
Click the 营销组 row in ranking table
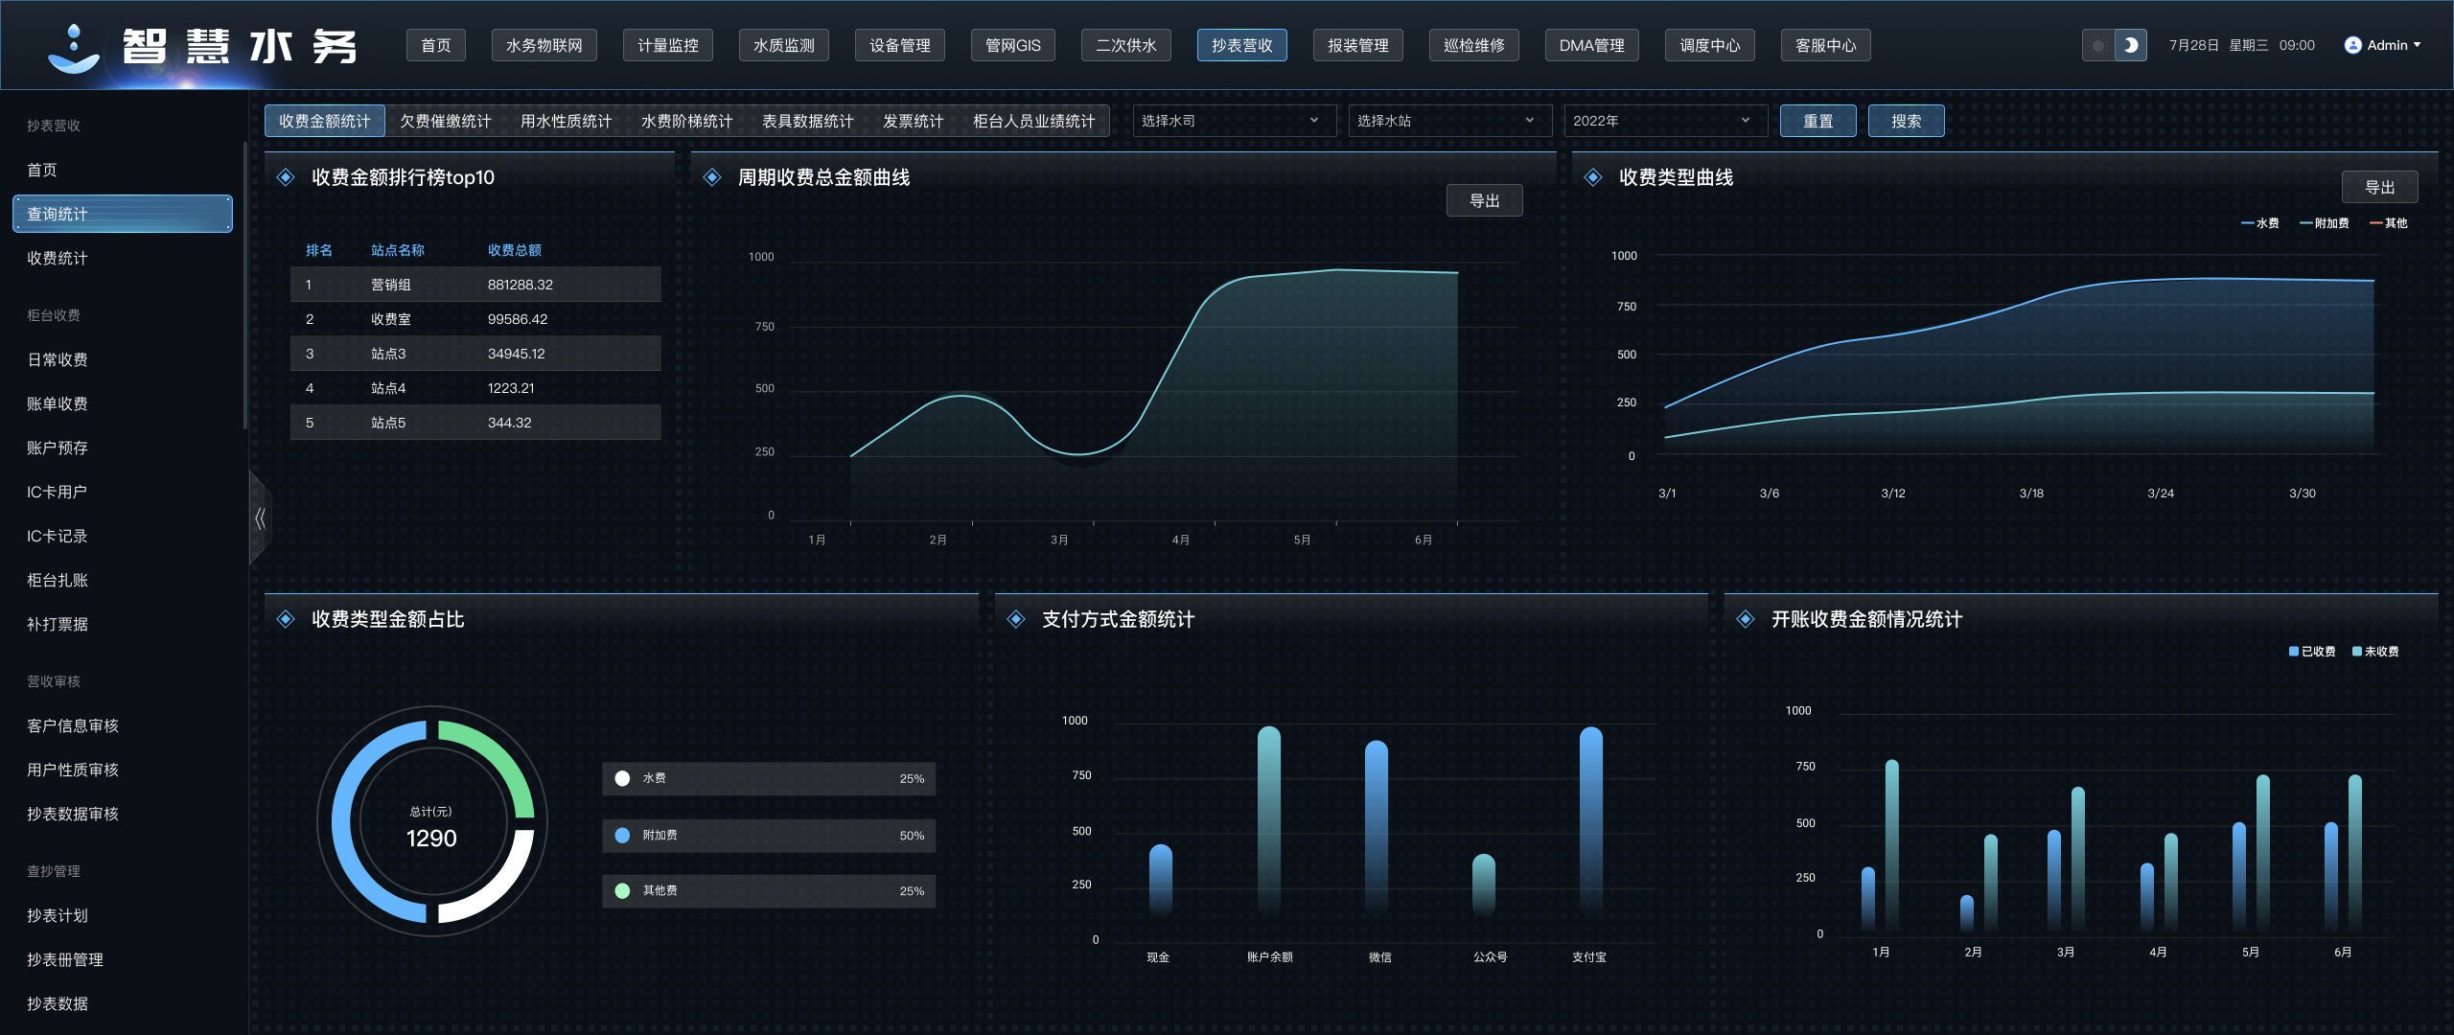click(x=475, y=285)
